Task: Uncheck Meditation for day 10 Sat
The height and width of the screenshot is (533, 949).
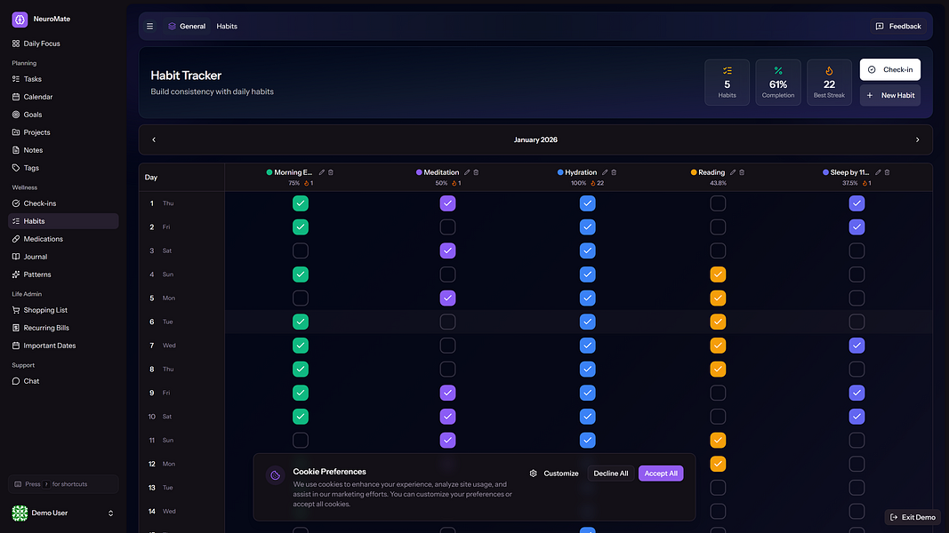Action: 448,417
